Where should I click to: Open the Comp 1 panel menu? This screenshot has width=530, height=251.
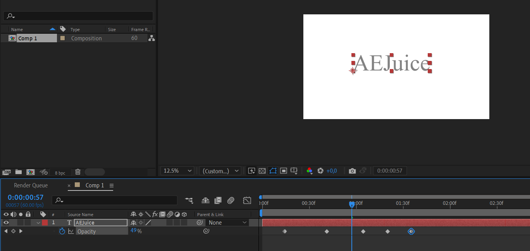[112, 185]
